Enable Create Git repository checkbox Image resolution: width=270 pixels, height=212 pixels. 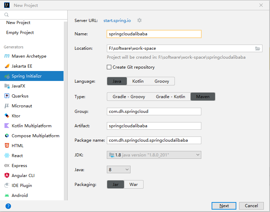(109, 67)
